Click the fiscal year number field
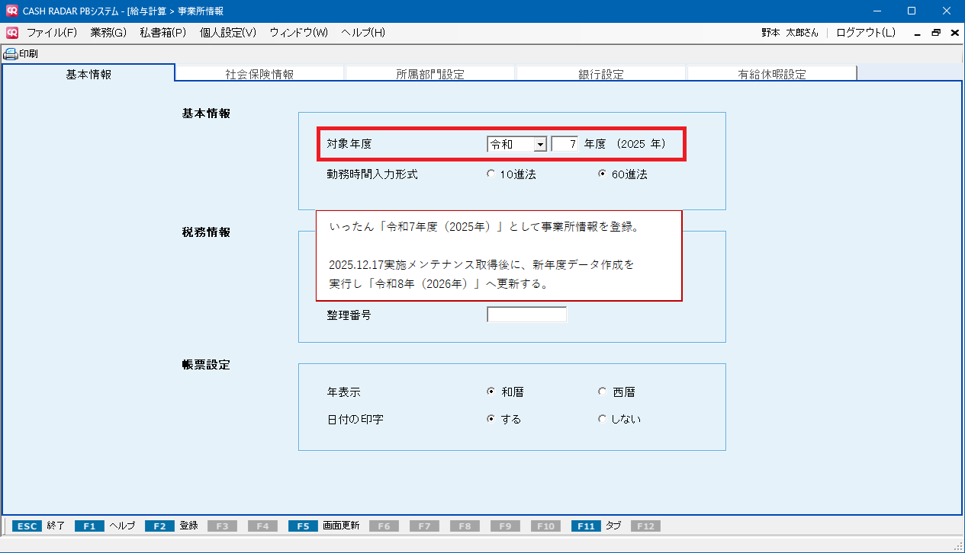 click(x=565, y=144)
